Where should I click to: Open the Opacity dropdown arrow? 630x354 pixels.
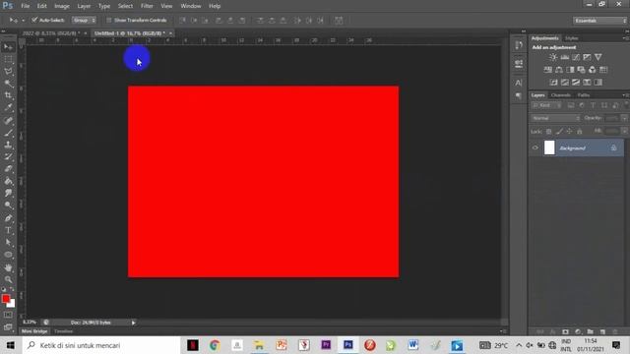pyautogui.click(x=624, y=118)
